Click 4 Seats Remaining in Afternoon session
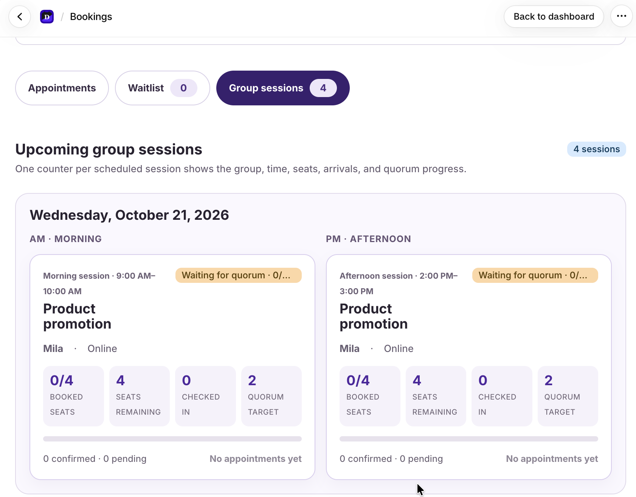This screenshot has width=636, height=497. pos(436,396)
